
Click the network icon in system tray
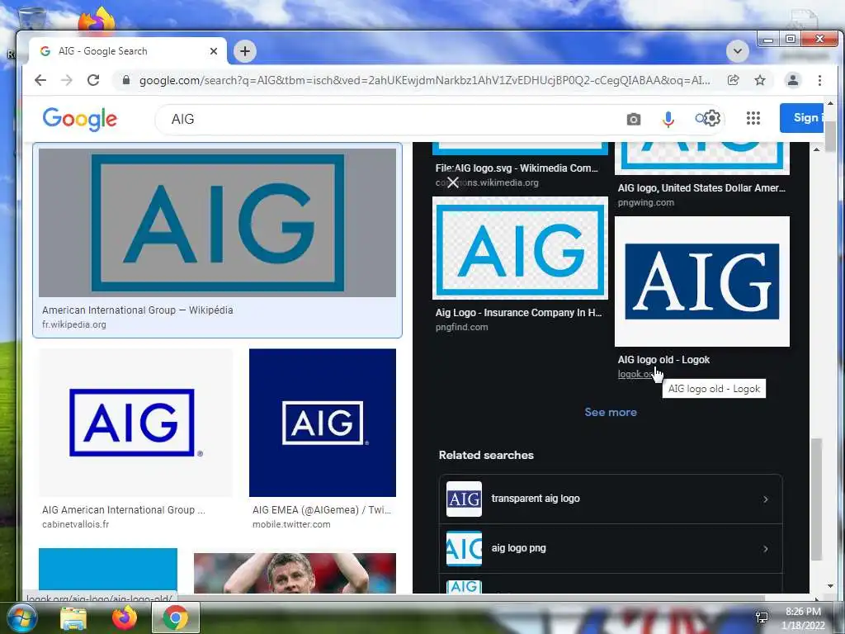click(762, 617)
